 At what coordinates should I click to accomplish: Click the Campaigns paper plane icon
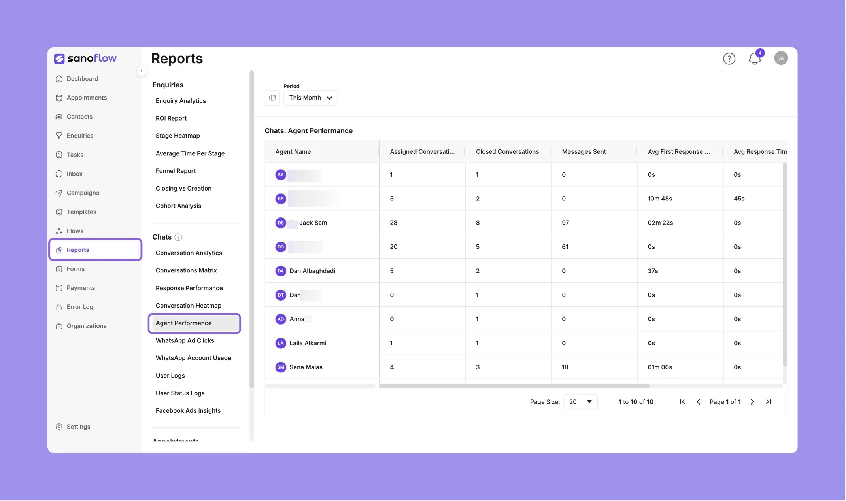point(59,193)
